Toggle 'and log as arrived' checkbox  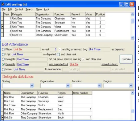59,50
